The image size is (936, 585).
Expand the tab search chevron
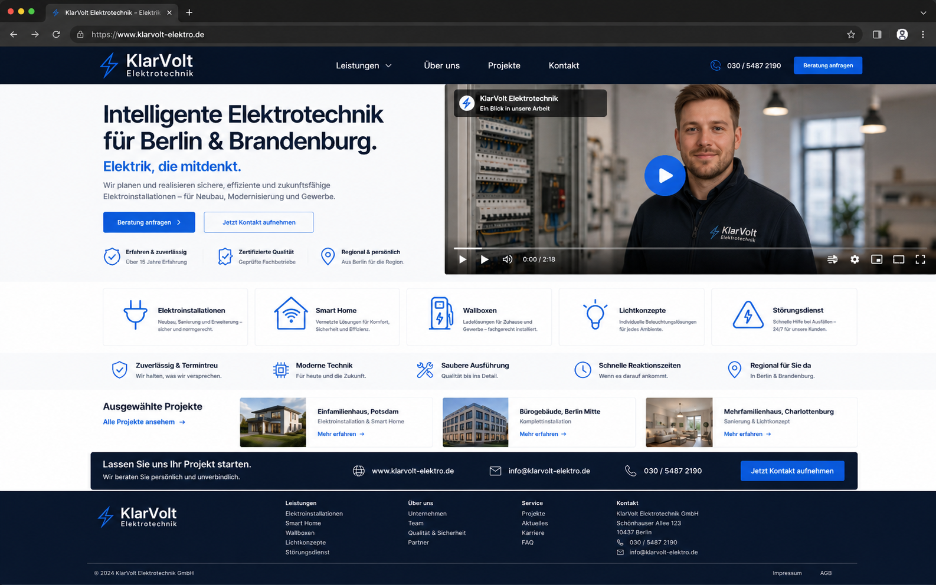point(923,12)
